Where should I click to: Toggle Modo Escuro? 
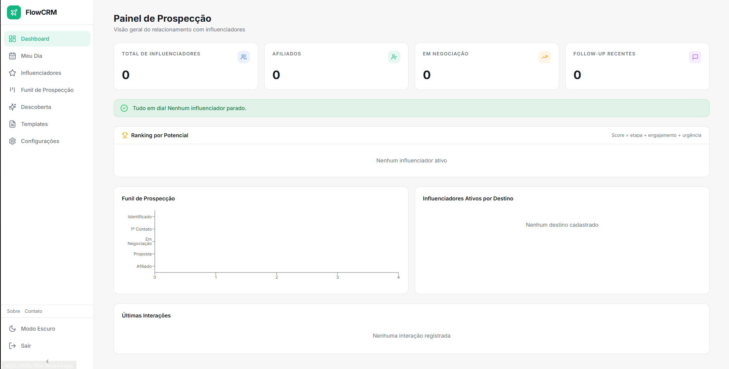[47, 329]
